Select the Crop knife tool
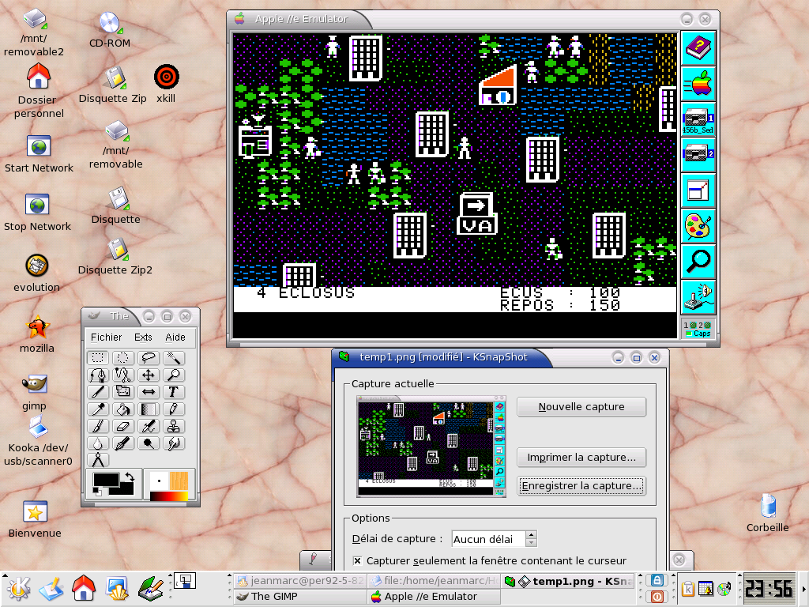809x607 pixels. pos(97,392)
